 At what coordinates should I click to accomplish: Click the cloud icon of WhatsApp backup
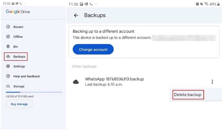pos(76,82)
